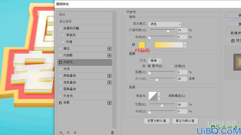Screen dimensions: 241x135
Task: Enable the 描边 checkbox
Action: 60,49
